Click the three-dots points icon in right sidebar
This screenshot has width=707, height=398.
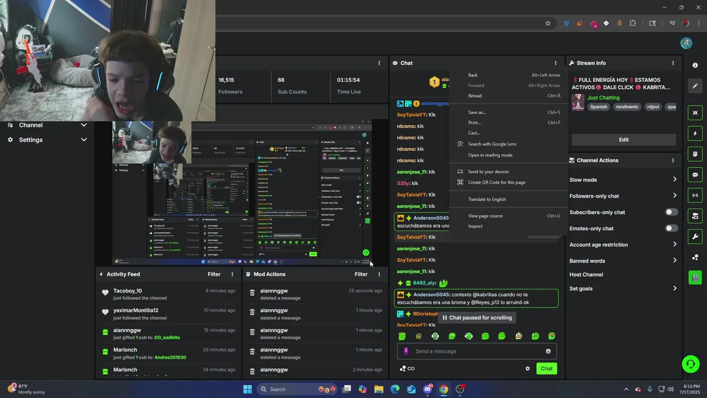[x=695, y=257]
